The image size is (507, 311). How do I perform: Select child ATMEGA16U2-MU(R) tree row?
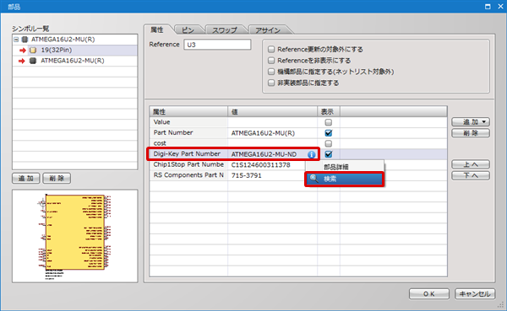pyautogui.click(x=74, y=61)
